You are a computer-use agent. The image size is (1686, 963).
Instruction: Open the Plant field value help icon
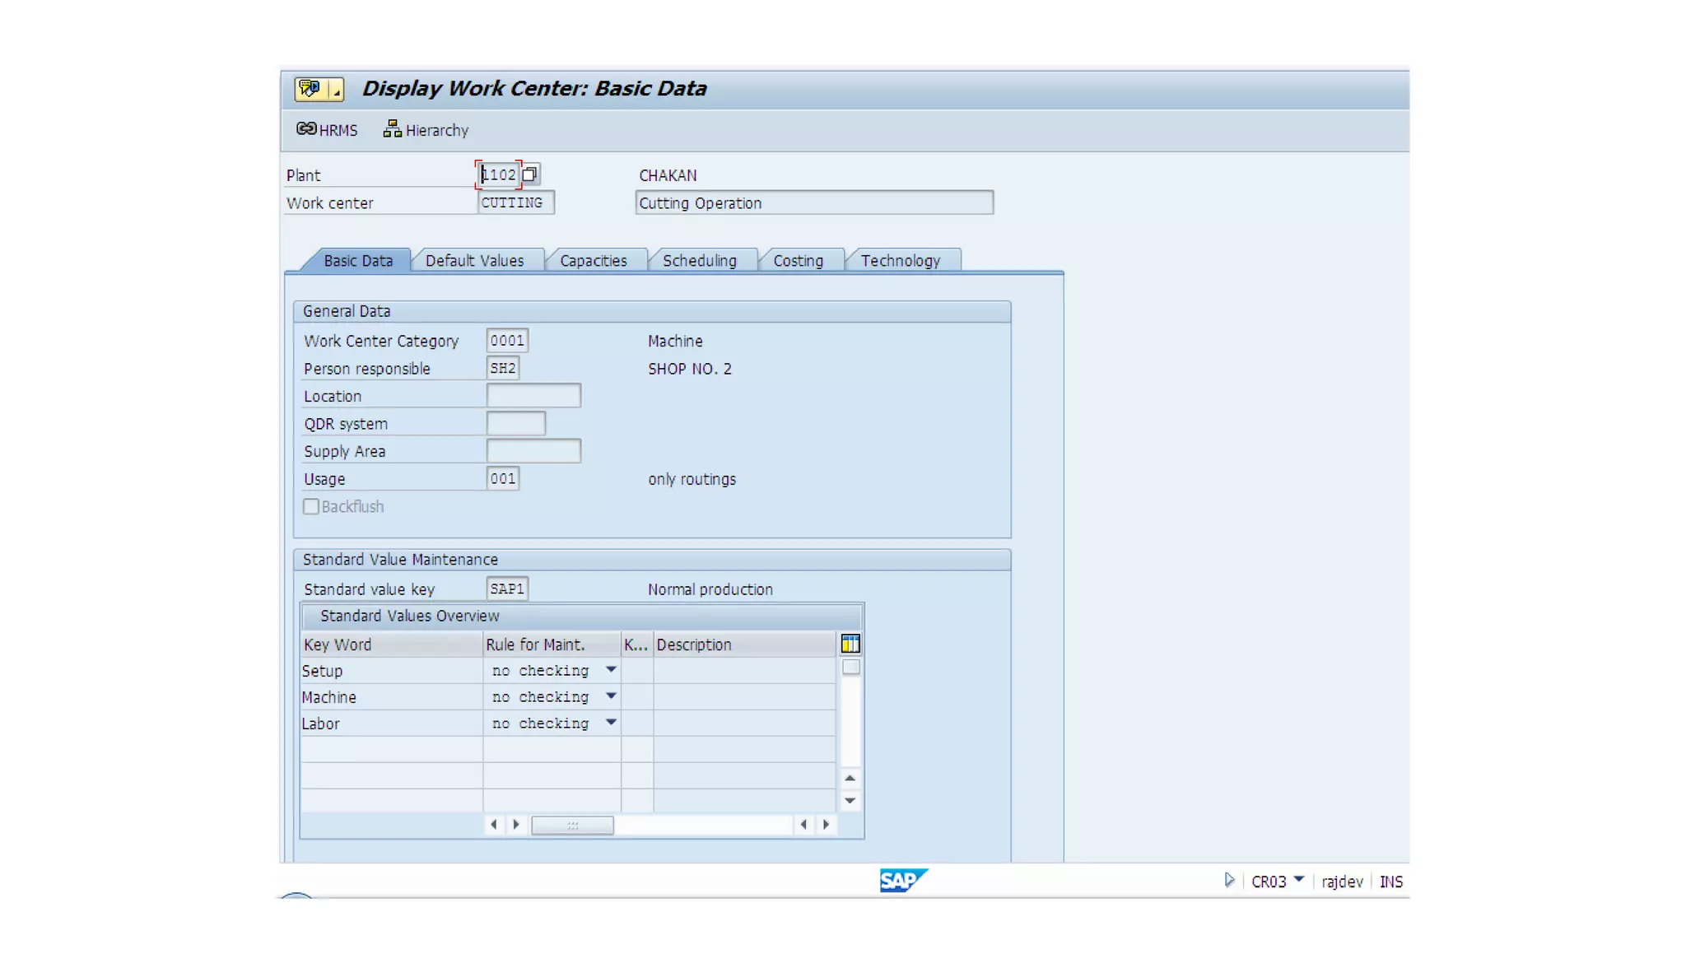(530, 174)
